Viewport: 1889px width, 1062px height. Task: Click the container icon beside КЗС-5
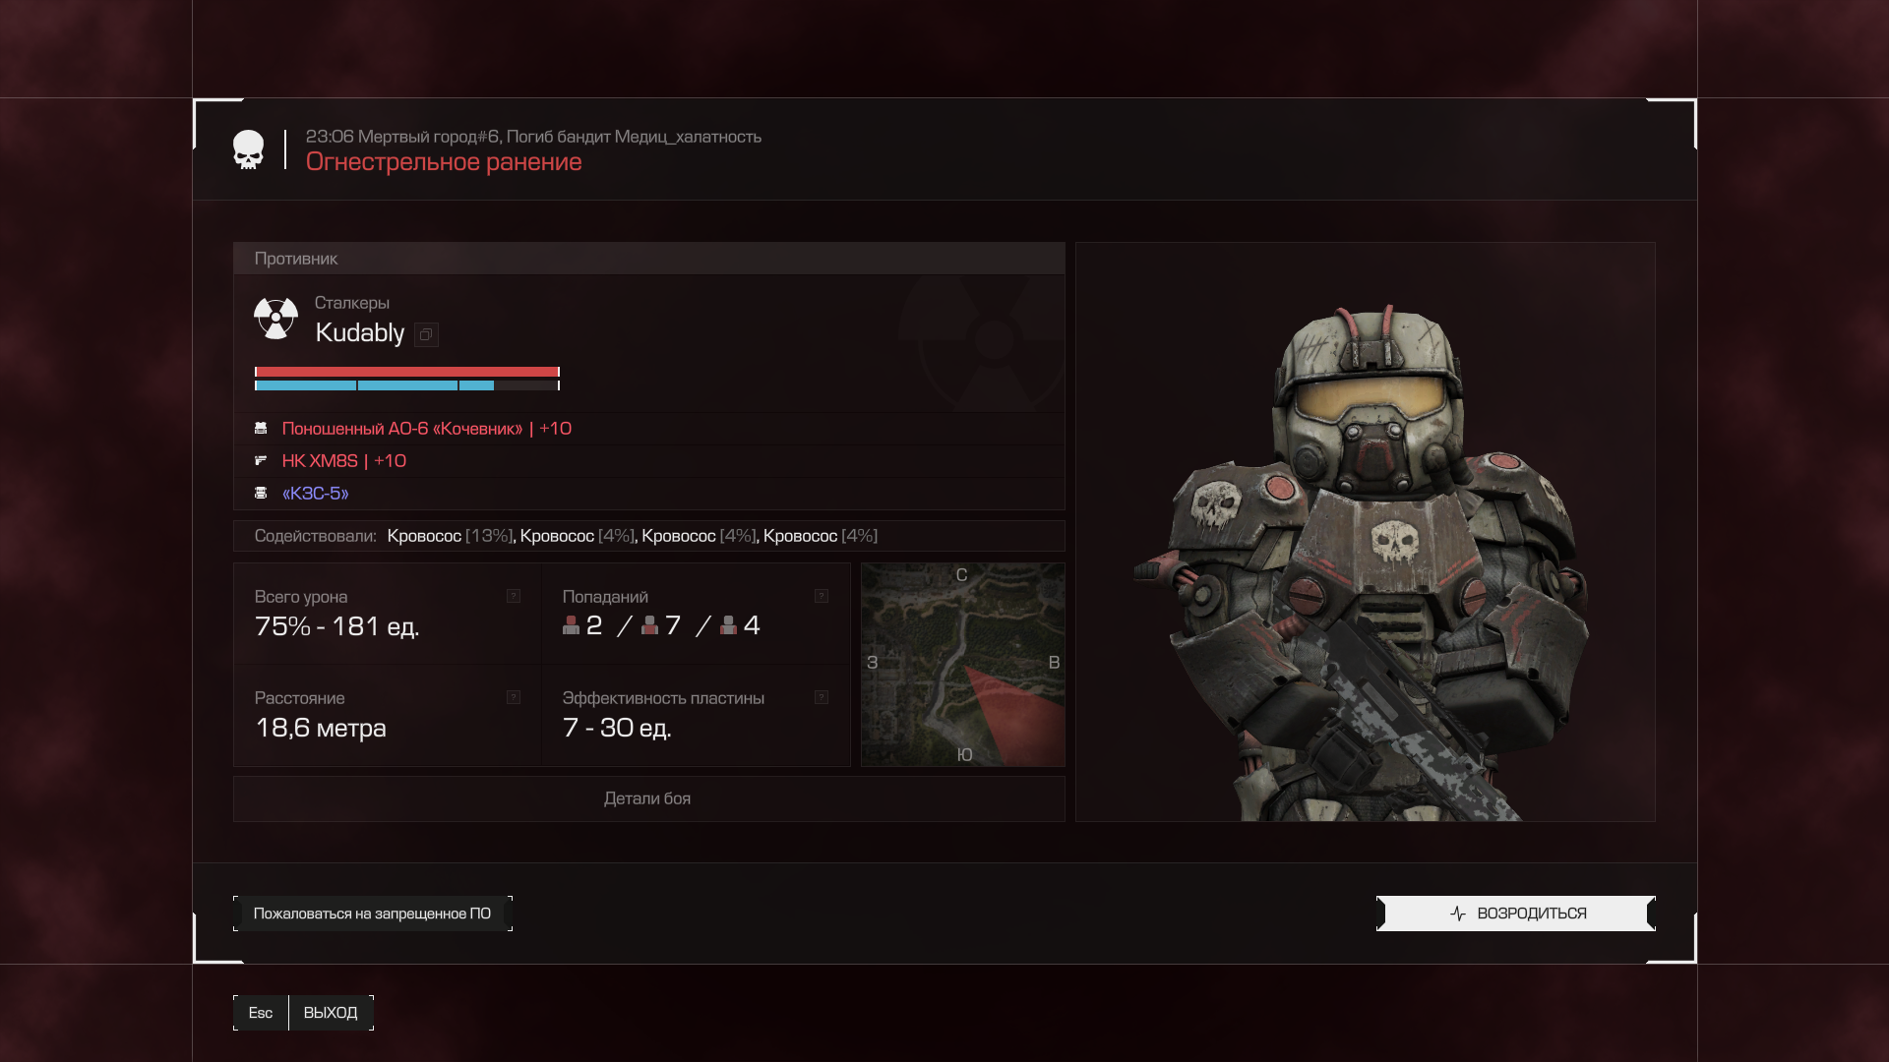[x=261, y=494]
